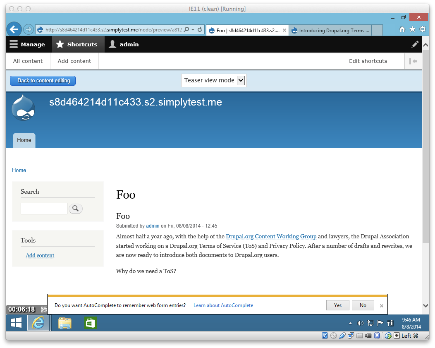
Task: Open the admin user menu
Action: (124, 44)
